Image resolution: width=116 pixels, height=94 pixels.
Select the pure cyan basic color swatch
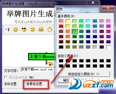pyautogui.click(x=88, y=26)
